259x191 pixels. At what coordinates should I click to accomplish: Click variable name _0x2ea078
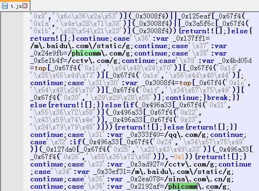pyautogui.click(x=143, y=179)
